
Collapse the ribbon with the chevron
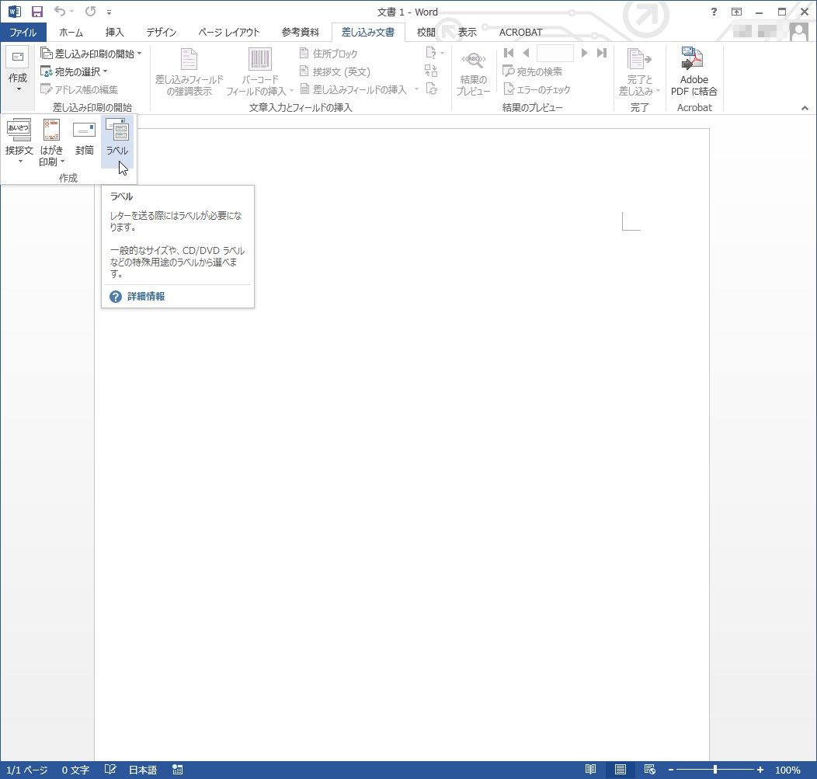pos(805,108)
